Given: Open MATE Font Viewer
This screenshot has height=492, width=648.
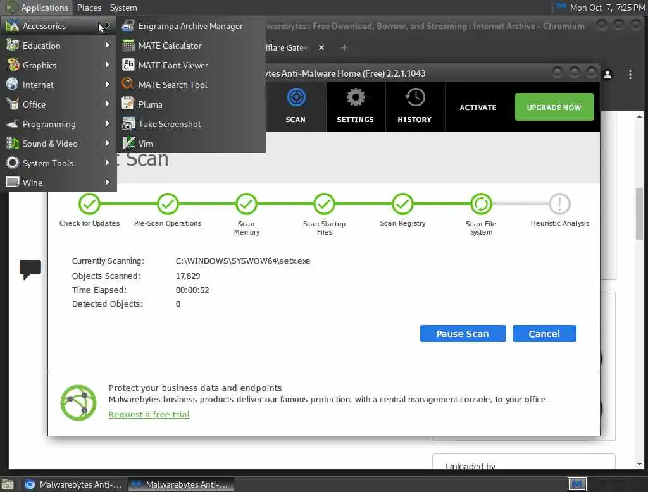Looking at the screenshot, I should click(x=190, y=65).
